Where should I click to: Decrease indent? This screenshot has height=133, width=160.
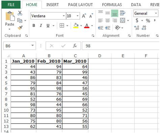pyautogui.click(x=101, y=28)
